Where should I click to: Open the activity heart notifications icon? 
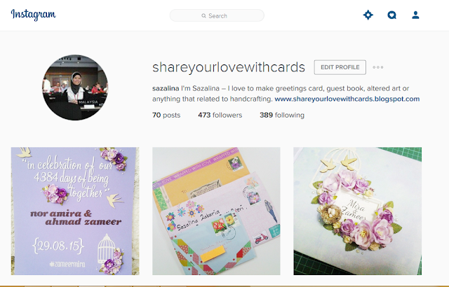[391, 15]
